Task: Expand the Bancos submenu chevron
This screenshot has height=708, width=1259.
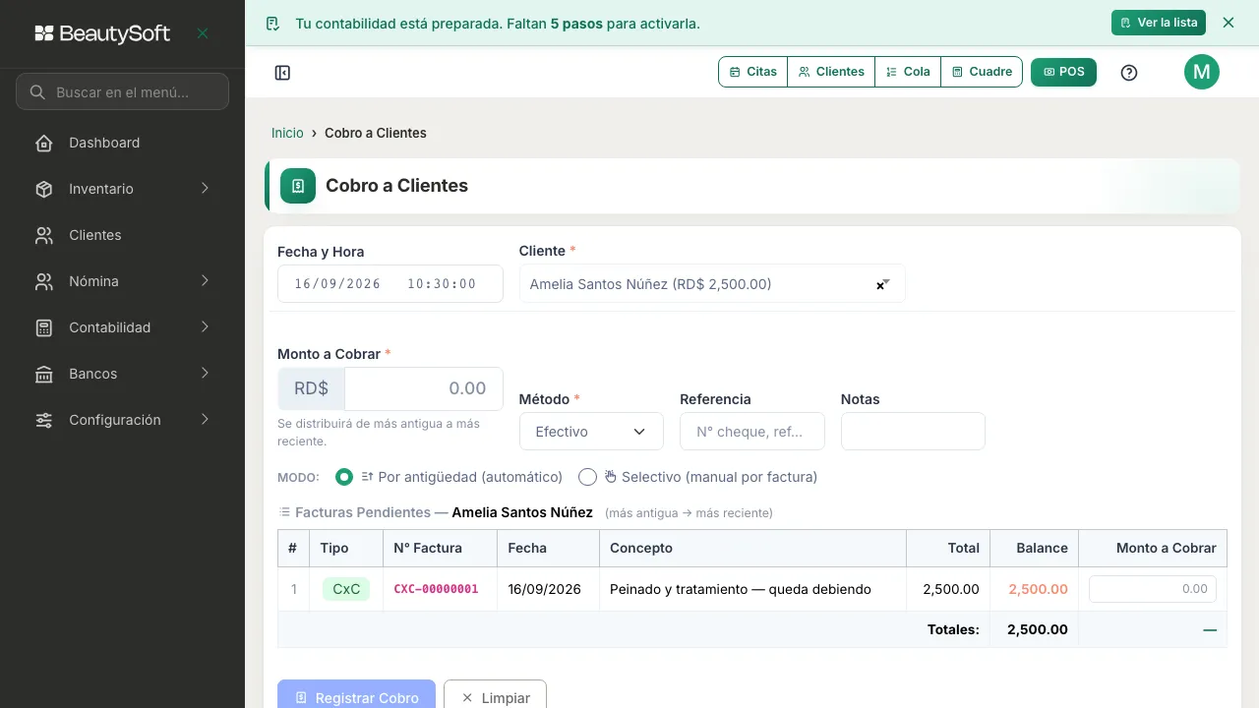Action: pos(205,373)
